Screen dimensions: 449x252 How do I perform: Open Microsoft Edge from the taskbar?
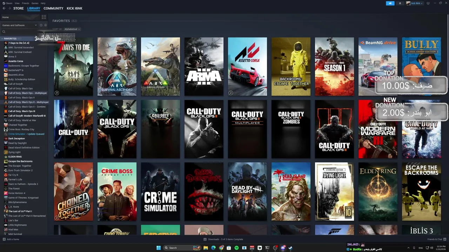coord(214,248)
